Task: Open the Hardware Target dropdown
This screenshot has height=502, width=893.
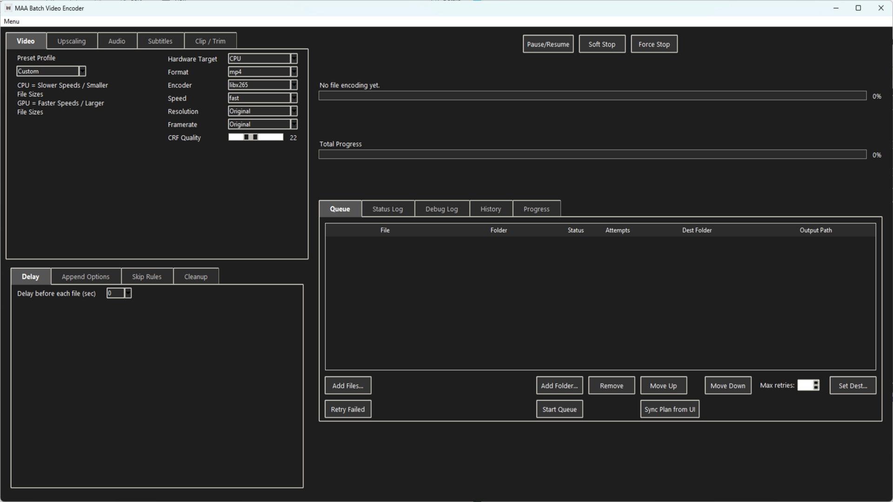Action: point(293,58)
